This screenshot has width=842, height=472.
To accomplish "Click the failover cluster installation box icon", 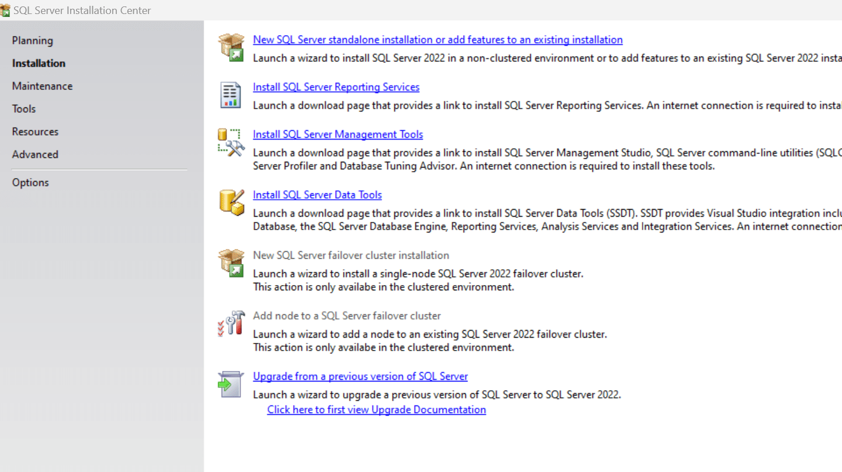I will coord(231,263).
